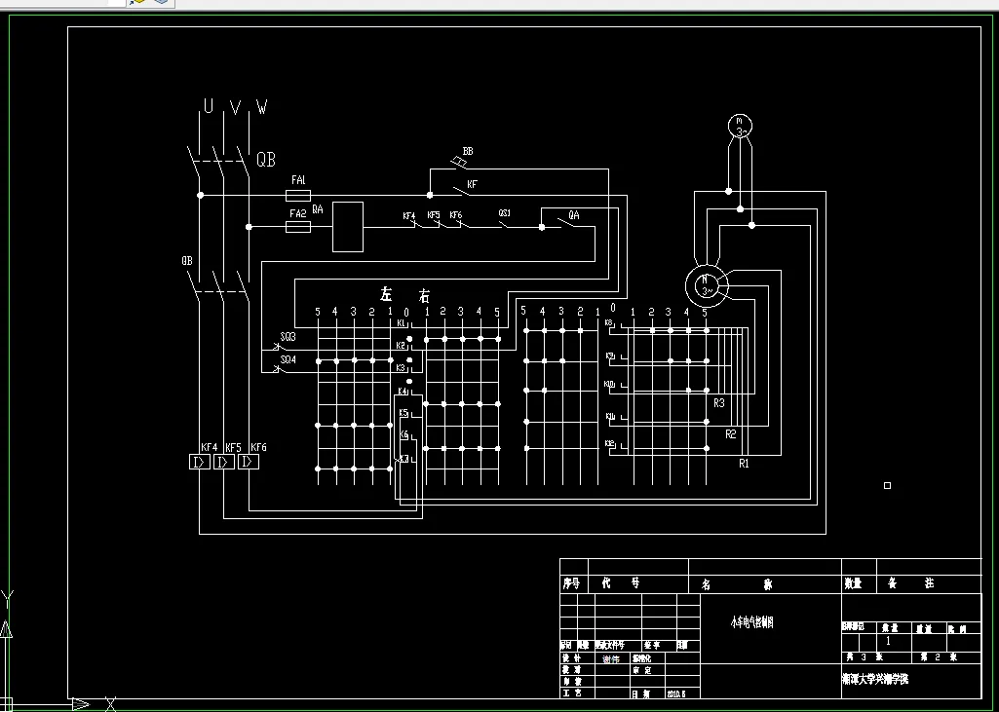The image size is (999, 712).
Task: Select the R1 resistor label
Action: click(745, 464)
